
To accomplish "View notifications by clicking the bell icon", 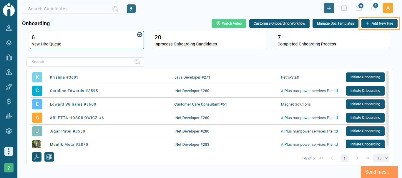I will (373, 8).
